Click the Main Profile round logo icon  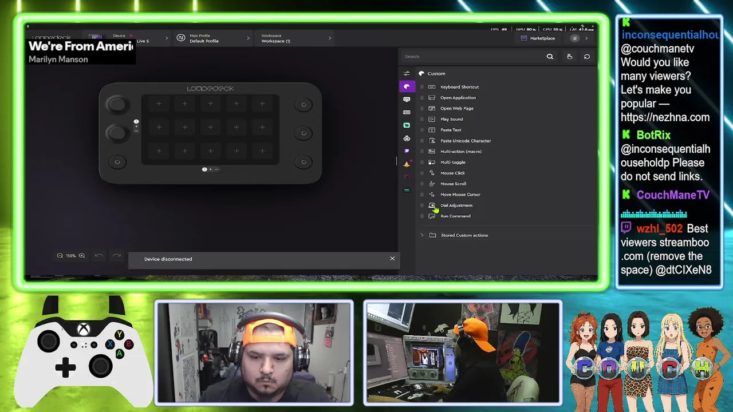pos(181,38)
